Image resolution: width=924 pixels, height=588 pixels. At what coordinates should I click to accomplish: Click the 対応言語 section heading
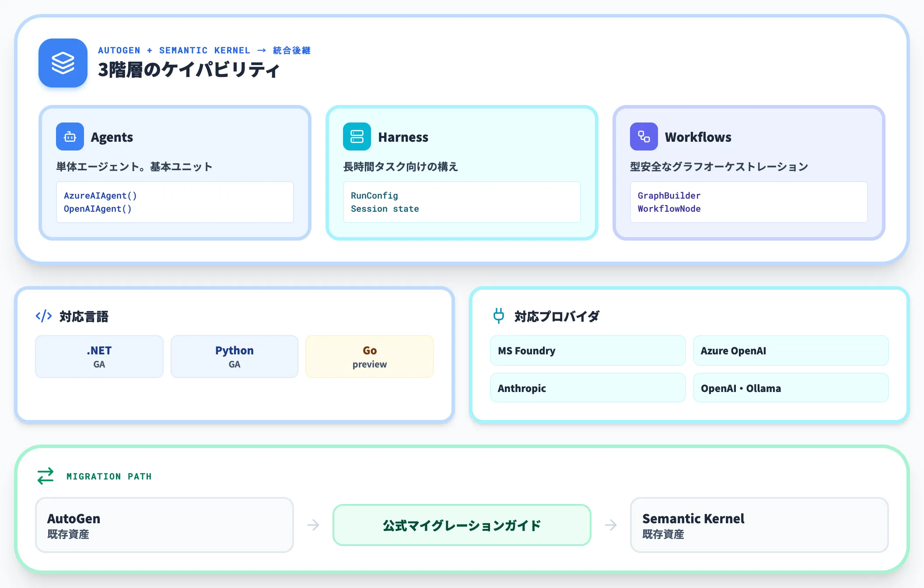(x=84, y=316)
